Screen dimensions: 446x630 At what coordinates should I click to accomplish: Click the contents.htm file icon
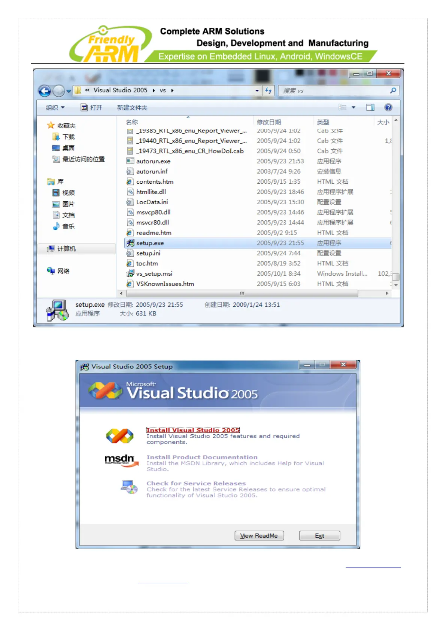130,181
